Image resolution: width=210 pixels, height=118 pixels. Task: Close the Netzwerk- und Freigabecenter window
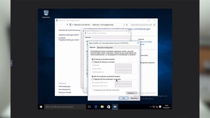click(155, 20)
